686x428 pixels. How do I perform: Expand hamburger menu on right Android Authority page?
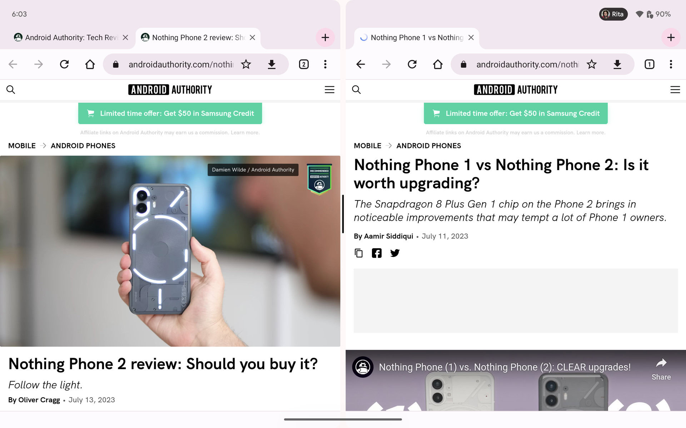pyautogui.click(x=675, y=90)
